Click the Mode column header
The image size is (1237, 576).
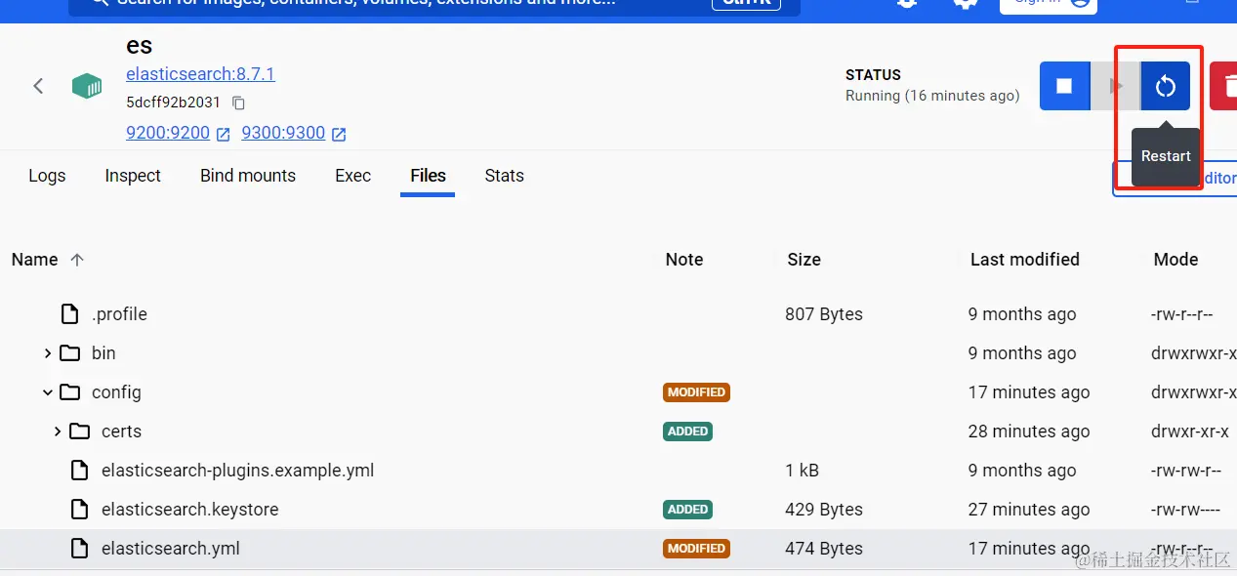pos(1175,260)
